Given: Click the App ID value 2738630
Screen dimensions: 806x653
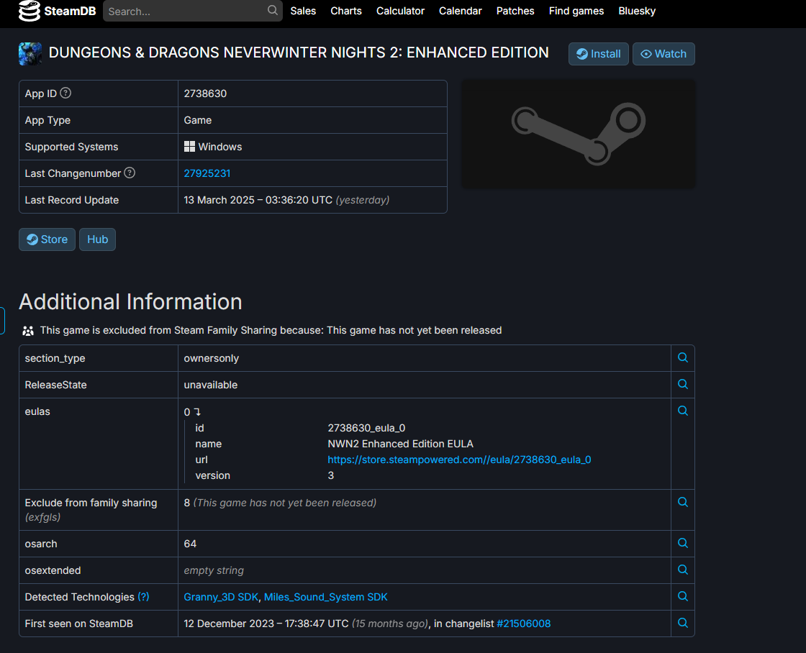Looking at the screenshot, I should (x=205, y=93).
